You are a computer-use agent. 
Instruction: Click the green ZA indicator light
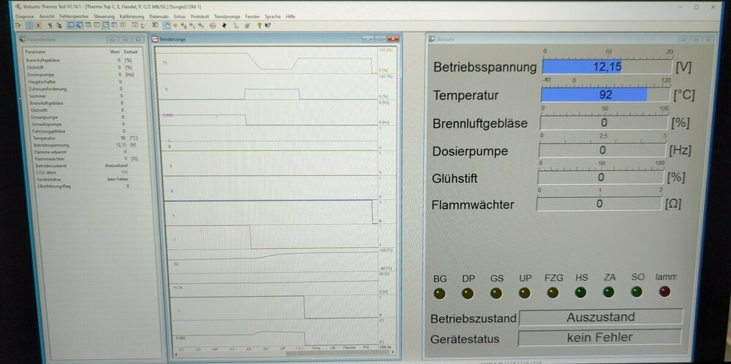[x=608, y=292]
